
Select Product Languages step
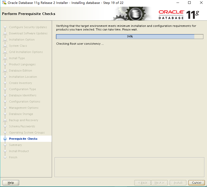pos(22,64)
